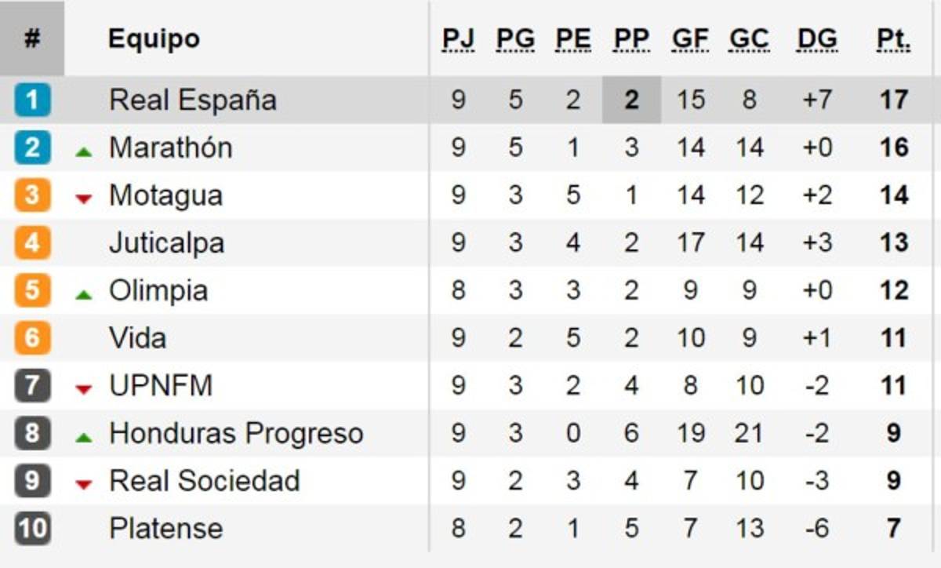Click red down arrow beside Real Sociedad
This screenshot has width=941, height=568.
pos(83,485)
